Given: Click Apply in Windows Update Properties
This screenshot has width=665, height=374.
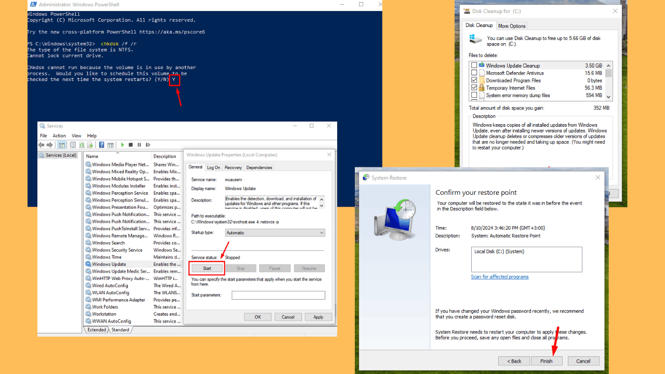Looking at the screenshot, I should [x=318, y=317].
